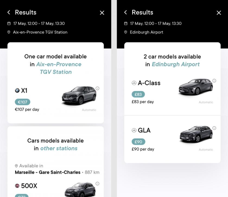Open info icon for BMW X1

[x=97, y=88]
